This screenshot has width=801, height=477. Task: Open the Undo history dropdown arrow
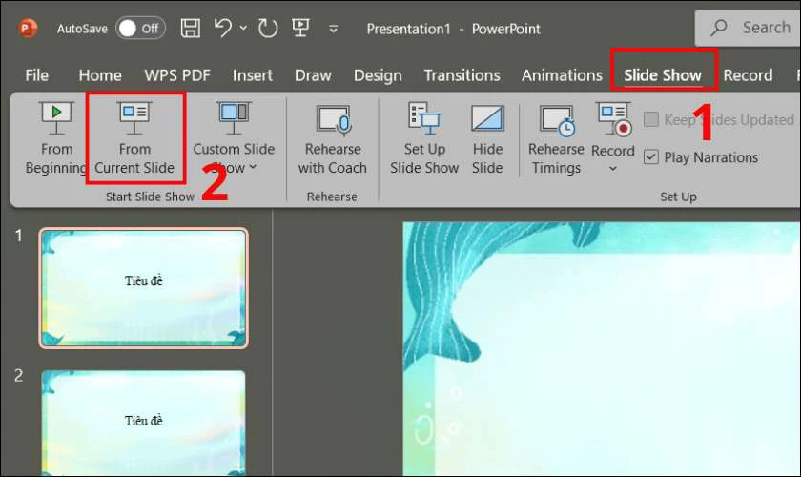tap(243, 28)
